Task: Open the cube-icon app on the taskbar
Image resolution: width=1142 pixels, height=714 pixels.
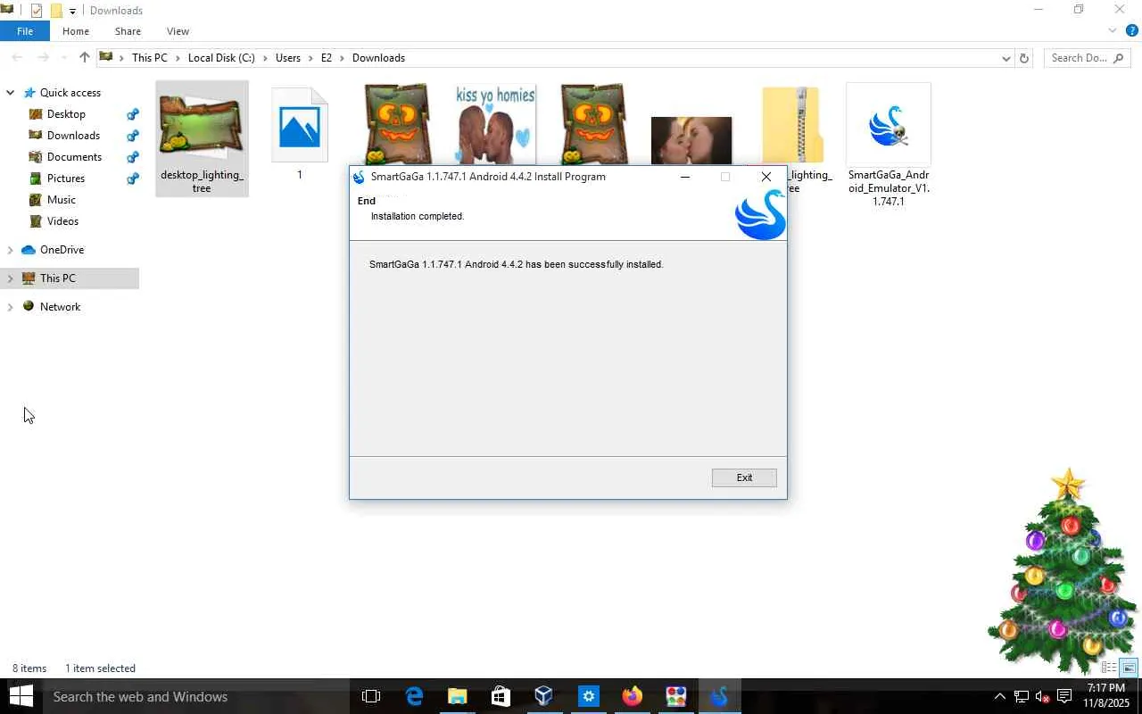Action: pyautogui.click(x=544, y=696)
